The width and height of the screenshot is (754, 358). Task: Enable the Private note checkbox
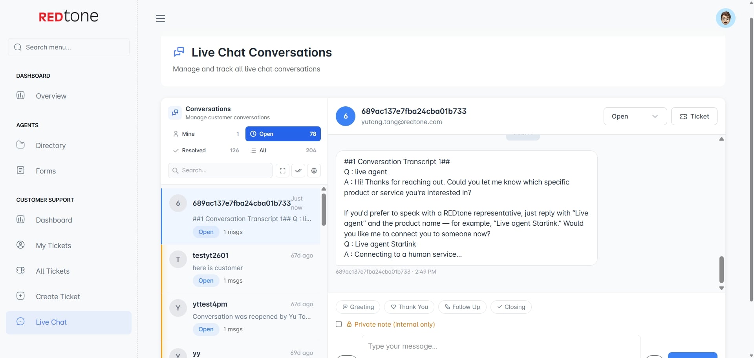point(339,324)
